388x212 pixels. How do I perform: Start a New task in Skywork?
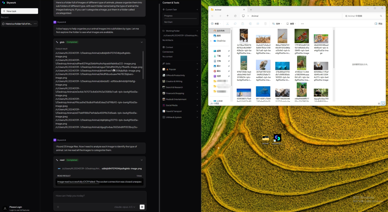[19, 11]
